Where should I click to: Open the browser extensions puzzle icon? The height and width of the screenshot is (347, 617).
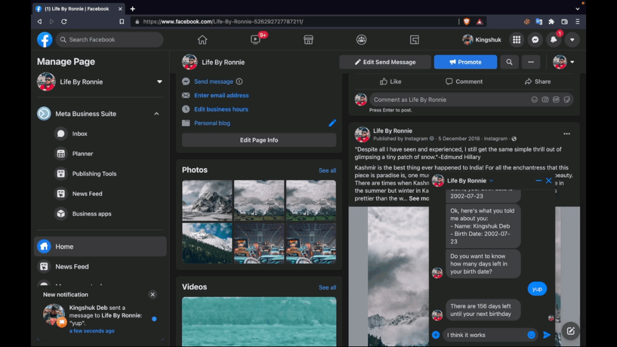pyautogui.click(x=551, y=22)
